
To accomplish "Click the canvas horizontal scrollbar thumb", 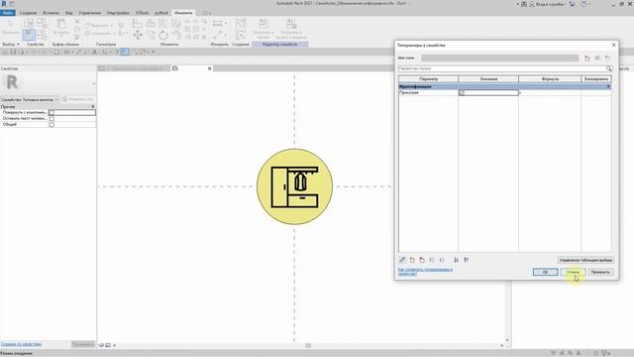I will (308, 345).
